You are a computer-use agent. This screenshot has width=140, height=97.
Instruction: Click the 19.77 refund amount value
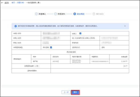pyautogui.click(x=125, y=66)
